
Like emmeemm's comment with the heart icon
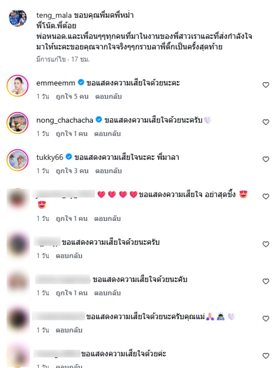266,85
